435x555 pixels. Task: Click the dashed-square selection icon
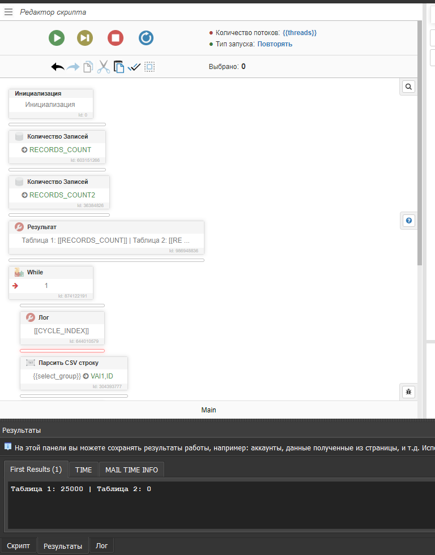(150, 67)
